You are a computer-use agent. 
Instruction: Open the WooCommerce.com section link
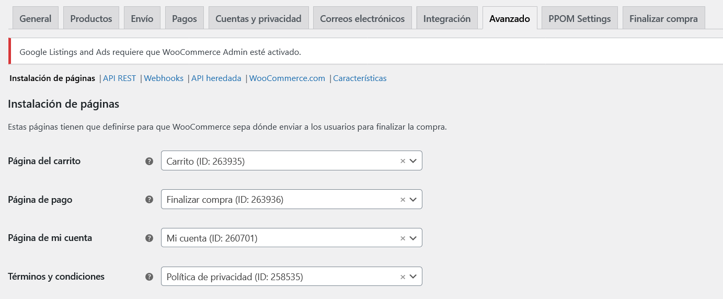click(287, 78)
